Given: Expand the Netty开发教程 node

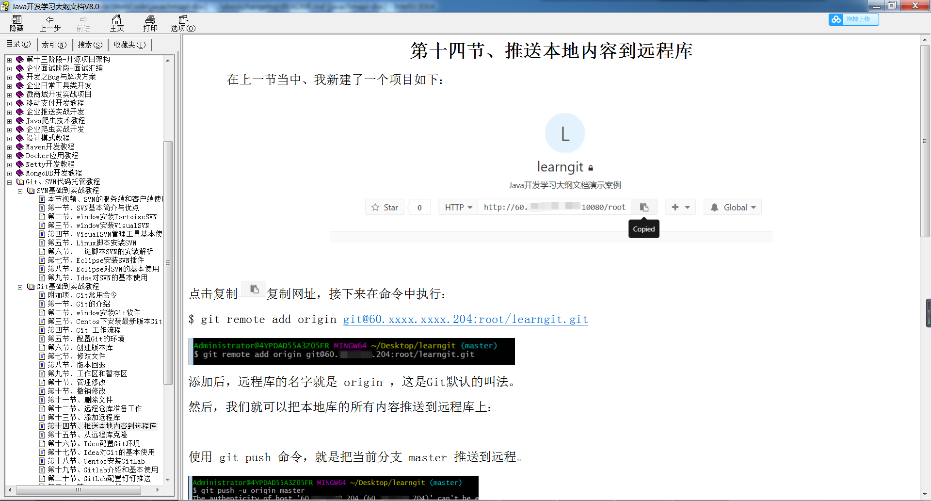Looking at the screenshot, I should [x=9, y=164].
